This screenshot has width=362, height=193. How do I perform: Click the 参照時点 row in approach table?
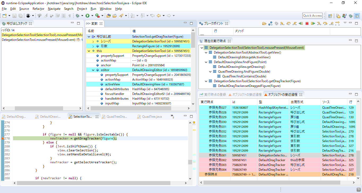coord(277,174)
